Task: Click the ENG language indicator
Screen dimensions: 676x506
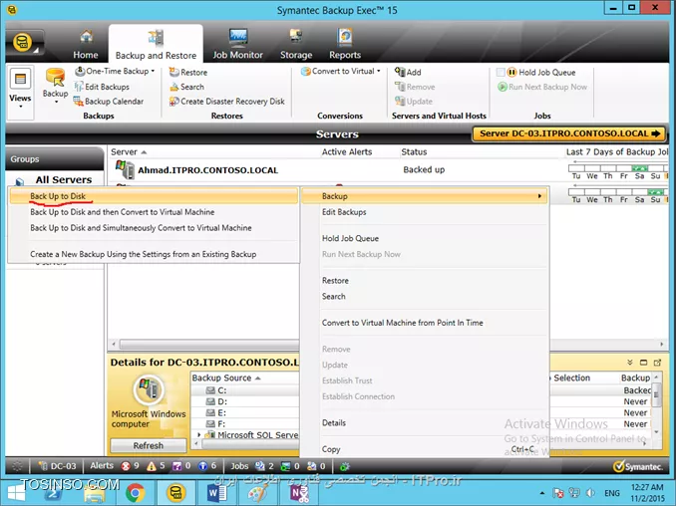Action: [612, 493]
